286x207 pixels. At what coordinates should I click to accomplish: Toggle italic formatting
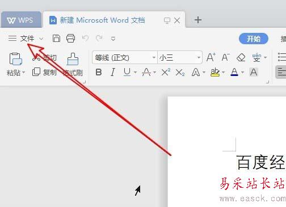113,72
